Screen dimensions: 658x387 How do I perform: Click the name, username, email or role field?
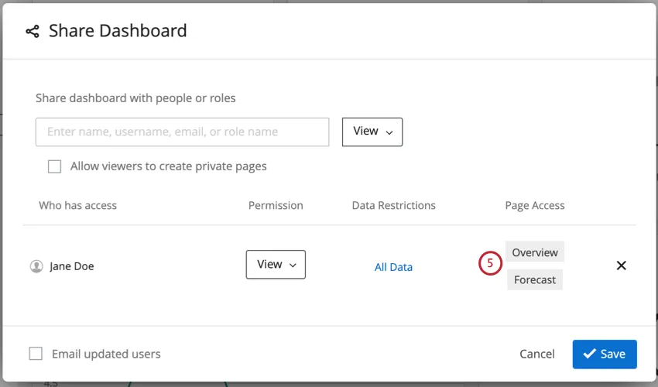[x=183, y=132]
